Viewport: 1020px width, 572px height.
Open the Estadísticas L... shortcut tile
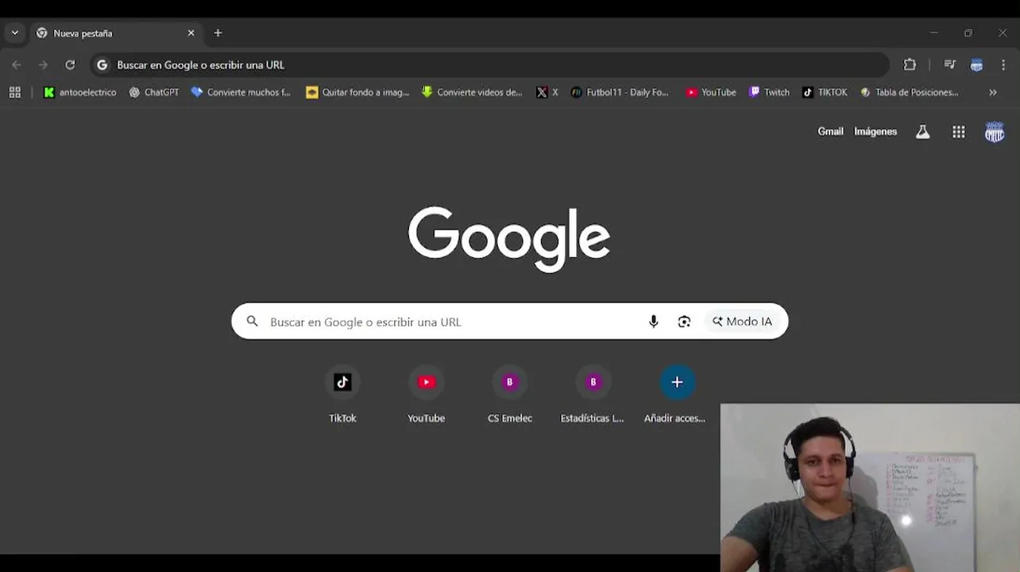click(593, 394)
